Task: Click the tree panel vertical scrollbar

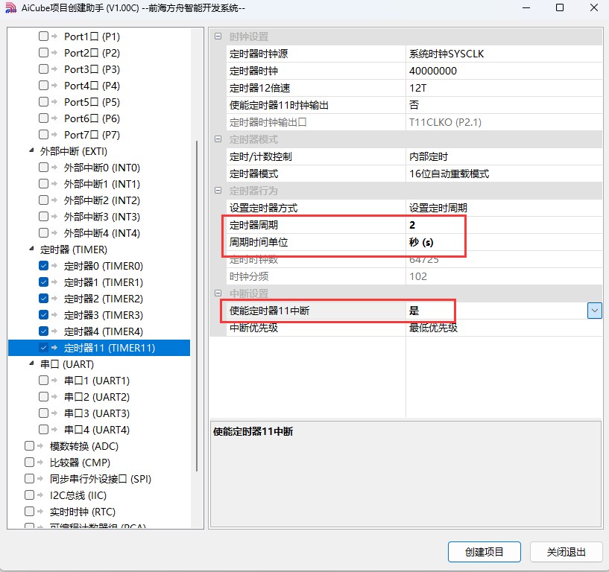Action: [x=197, y=307]
